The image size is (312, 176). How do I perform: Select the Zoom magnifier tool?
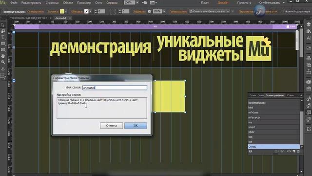pyautogui.click(x=3, y=62)
